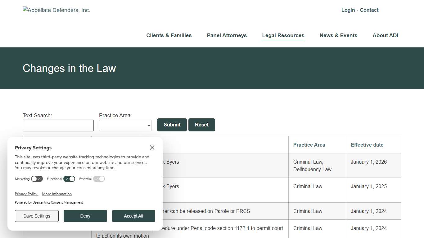The image size is (424, 238).
Task: Toggle the Marketing consent switch
Action: coord(37,179)
